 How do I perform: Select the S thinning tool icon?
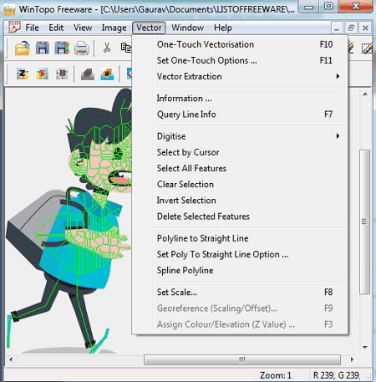[42, 74]
